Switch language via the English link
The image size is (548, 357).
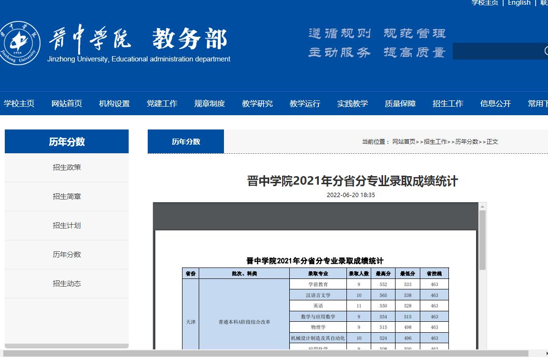click(519, 3)
